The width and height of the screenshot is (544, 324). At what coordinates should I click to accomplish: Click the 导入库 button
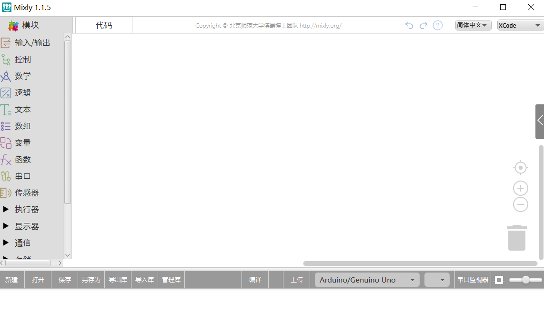pos(145,280)
